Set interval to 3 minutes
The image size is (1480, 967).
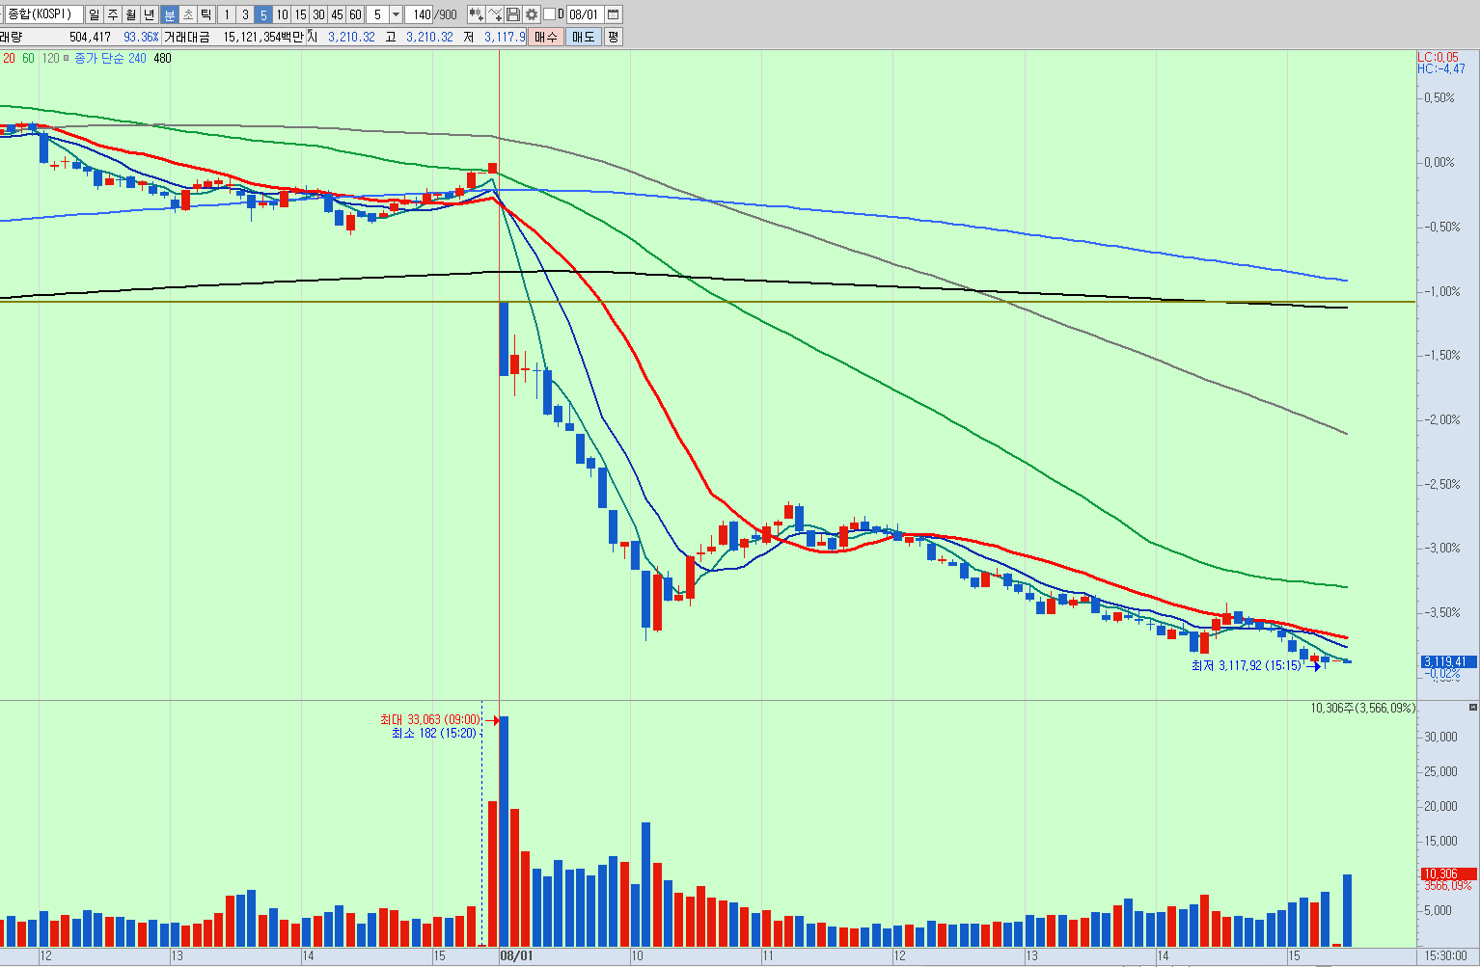(x=245, y=14)
